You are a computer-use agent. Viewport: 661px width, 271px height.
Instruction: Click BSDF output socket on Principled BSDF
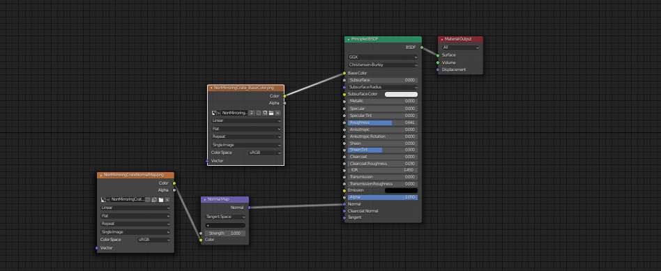pos(422,47)
